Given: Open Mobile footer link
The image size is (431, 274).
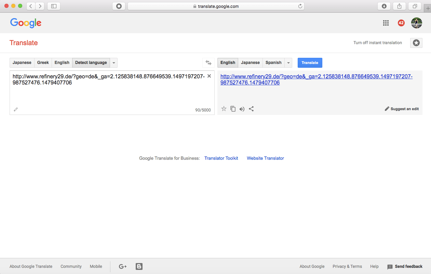Looking at the screenshot, I should coord(96,266).
